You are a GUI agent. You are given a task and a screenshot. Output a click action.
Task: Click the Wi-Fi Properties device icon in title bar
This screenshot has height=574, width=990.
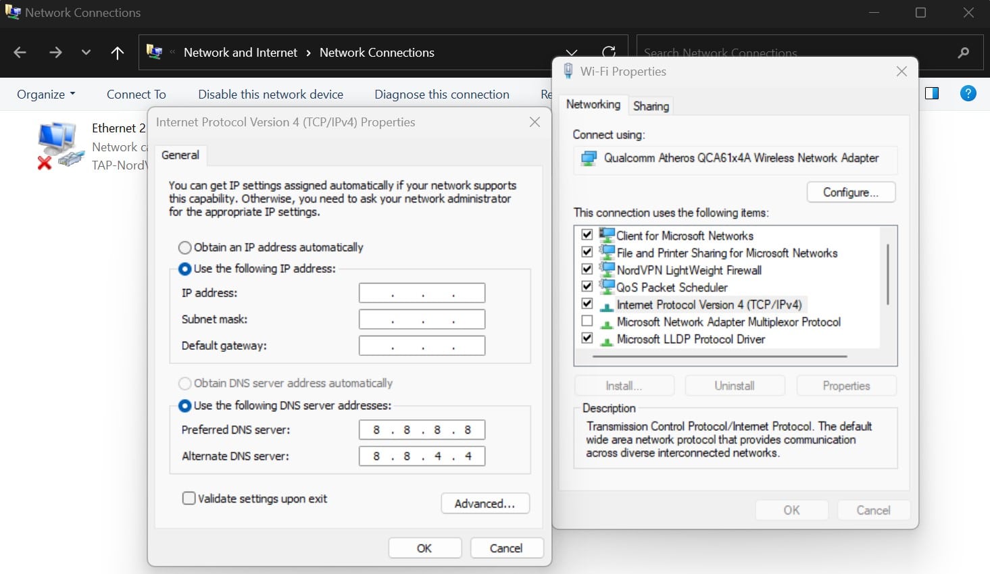pyautogui.click(x=569, y=70)
